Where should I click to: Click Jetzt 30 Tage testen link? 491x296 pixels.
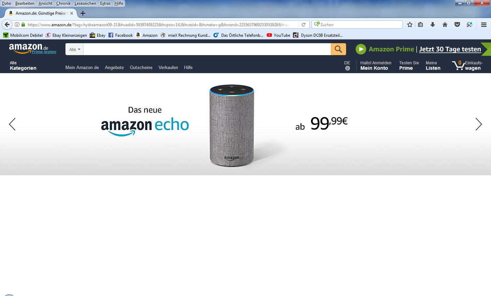pyautogui.click(x=450, y=49)
